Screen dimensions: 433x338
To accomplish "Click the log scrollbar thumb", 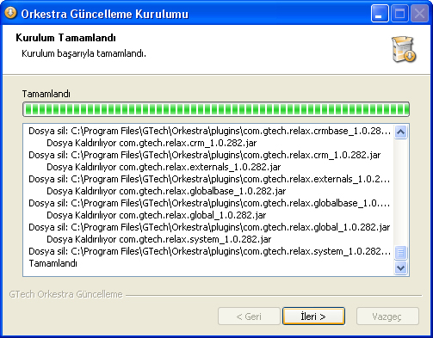I will pos(400,253).
